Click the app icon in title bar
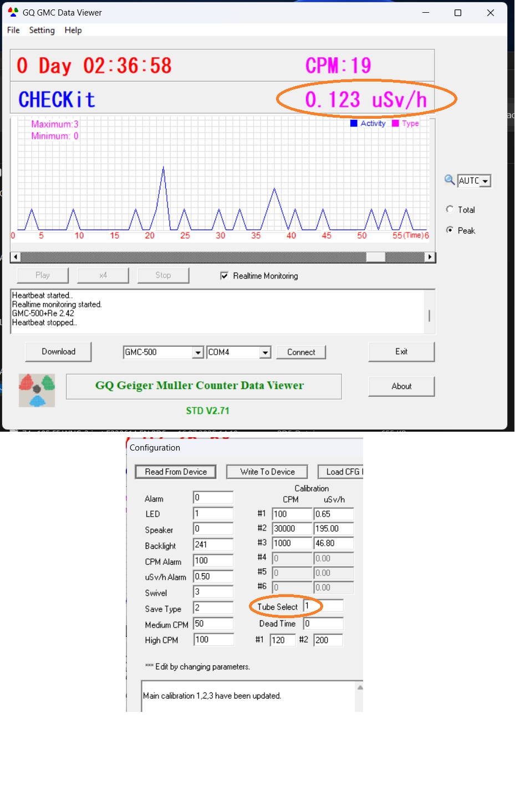 (13, 12)
